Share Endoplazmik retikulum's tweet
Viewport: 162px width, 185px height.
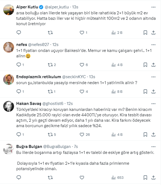(x=153, y=91)
